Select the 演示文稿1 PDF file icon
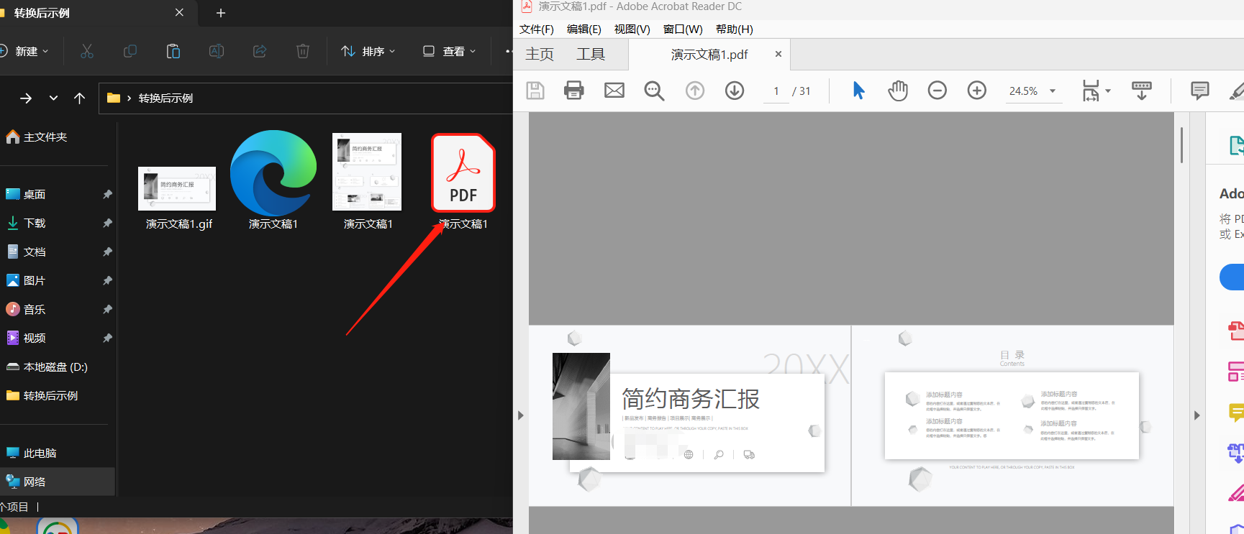 click(463, 173)
